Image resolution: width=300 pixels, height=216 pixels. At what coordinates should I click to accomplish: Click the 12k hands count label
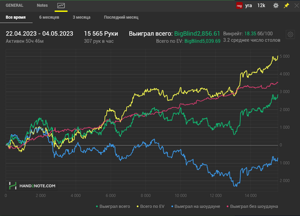click(x=261, y=6)
